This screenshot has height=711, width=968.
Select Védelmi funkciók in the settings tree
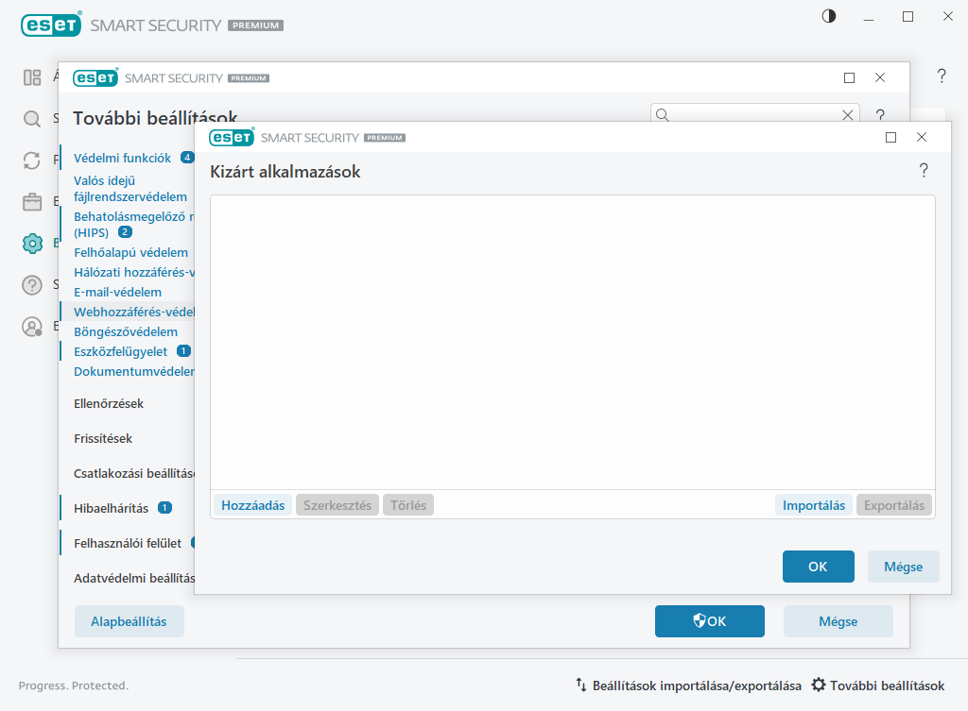[x=122, y=158]
